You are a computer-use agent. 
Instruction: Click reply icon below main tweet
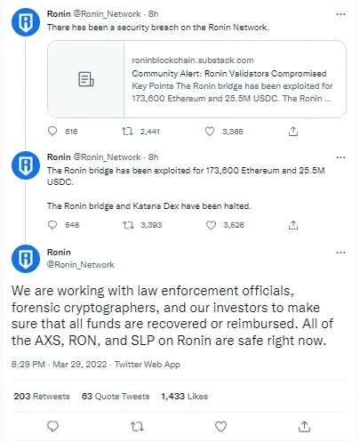click(53, 426)
